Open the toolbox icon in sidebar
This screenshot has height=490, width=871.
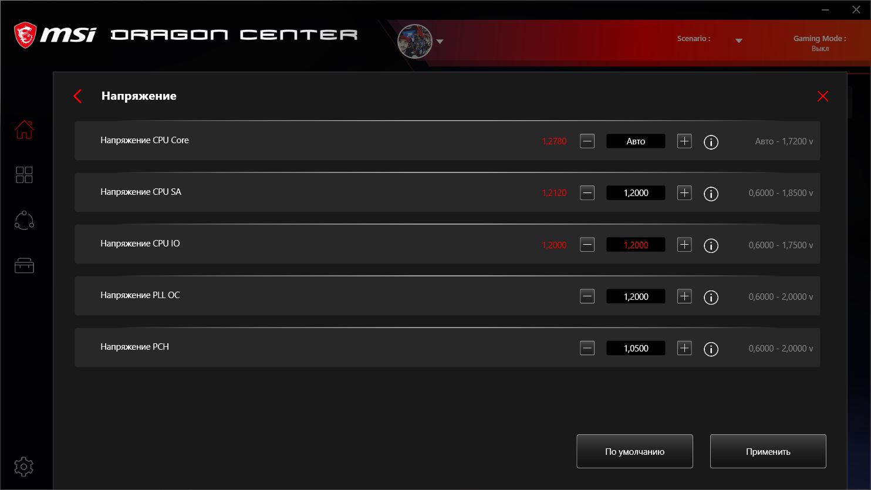[24, 266]
